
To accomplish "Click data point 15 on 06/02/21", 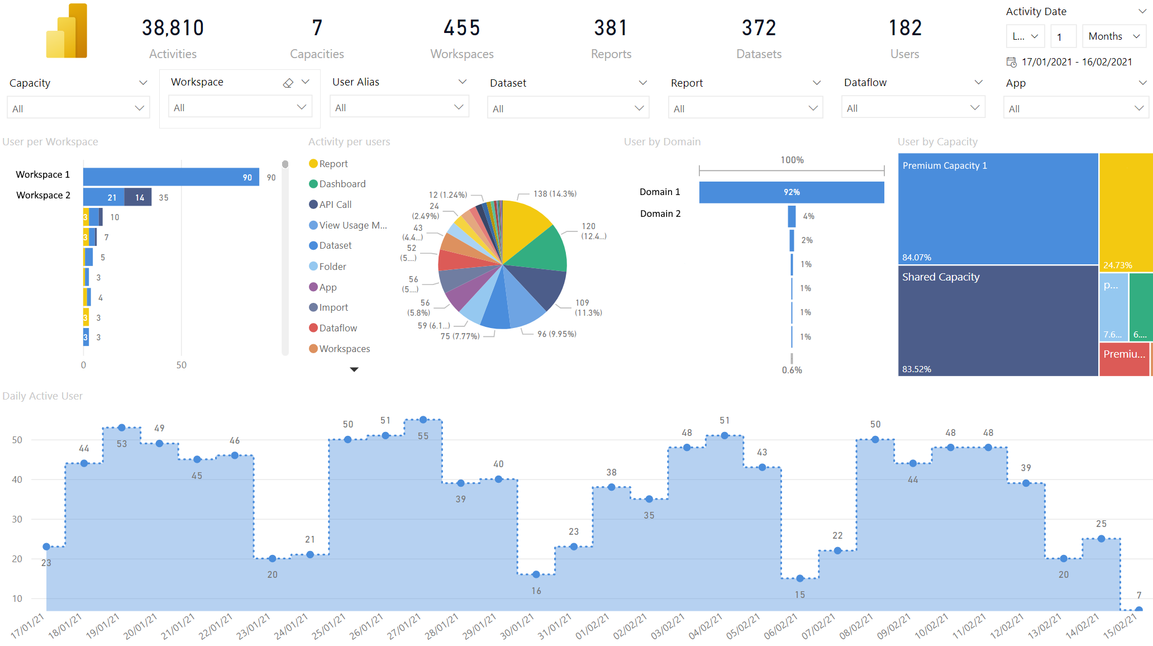I will pyautogui.click(x=800, y=578).
